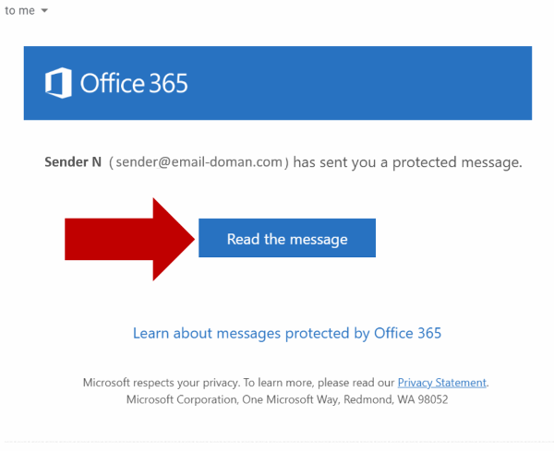Viewport: 554px width, 451px height.
Task: Select the bold "Sender N" name
Action: tap(73, 162)
